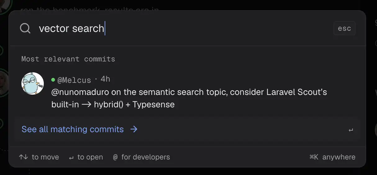The image size is (377, 175).
Task: Click the green online status dot
Action: pyautogui.click(x=53, y=80)
